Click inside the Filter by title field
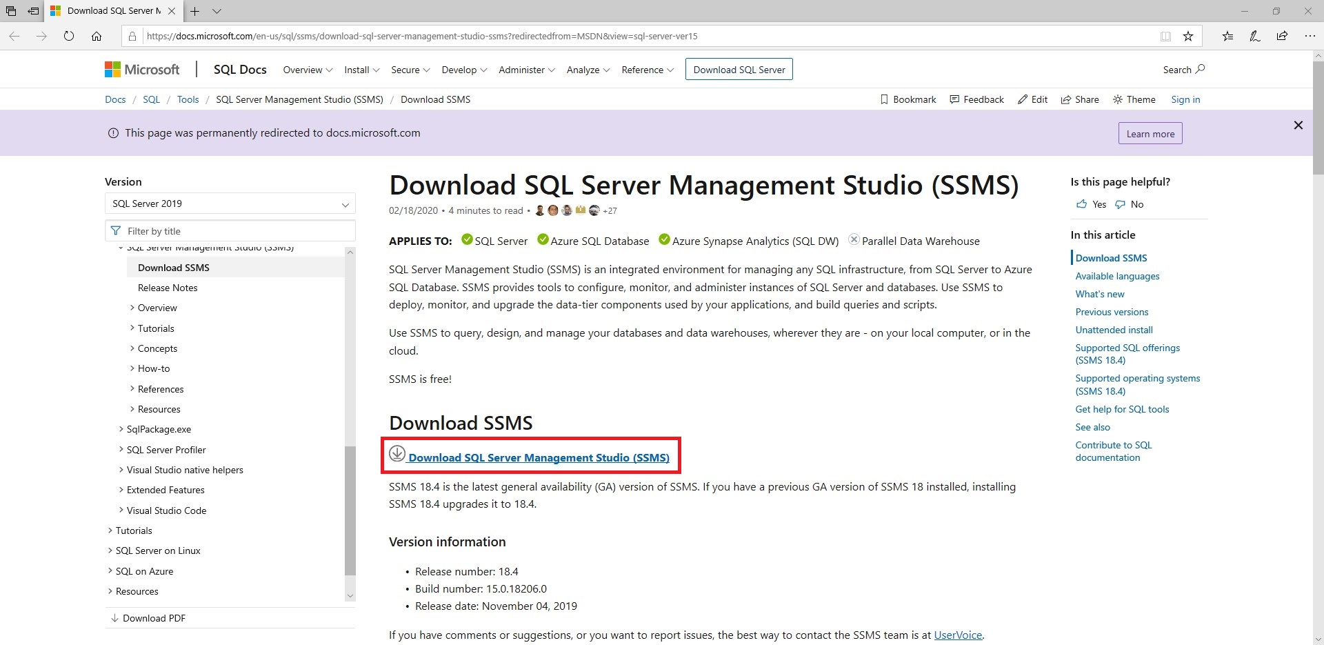The height and width of the screenshot is (645, 1324). (x=230, y=230)
